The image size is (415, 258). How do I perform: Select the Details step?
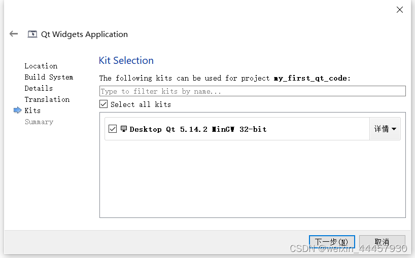[39, 88]
